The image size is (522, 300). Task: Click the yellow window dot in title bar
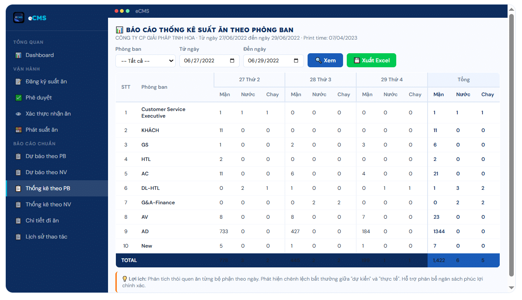(x=122, y=11)
